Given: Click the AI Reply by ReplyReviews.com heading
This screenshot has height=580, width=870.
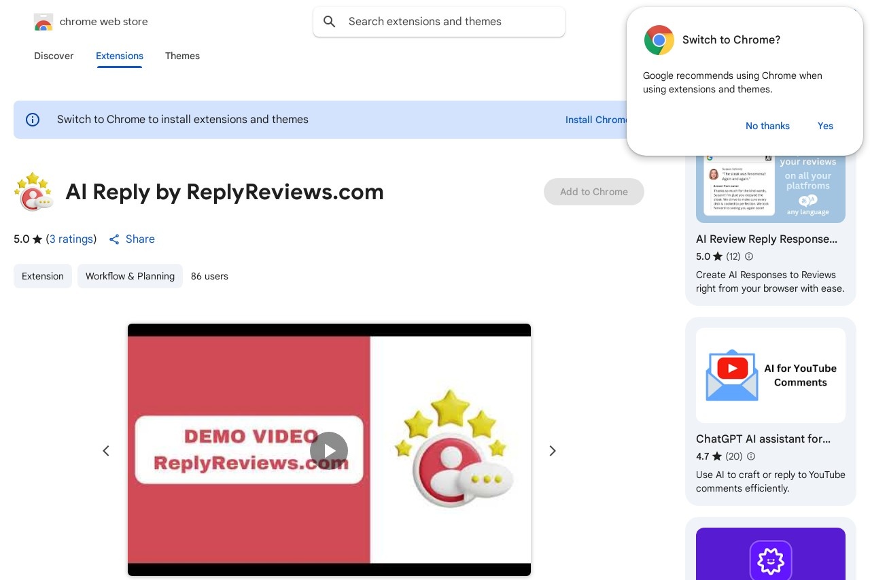Looking at the screenshot, I should (x=225, y=192).
